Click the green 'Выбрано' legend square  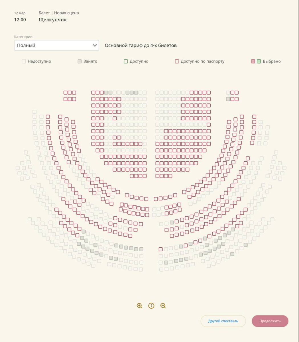pyautogui.click(x=259, y=61)
